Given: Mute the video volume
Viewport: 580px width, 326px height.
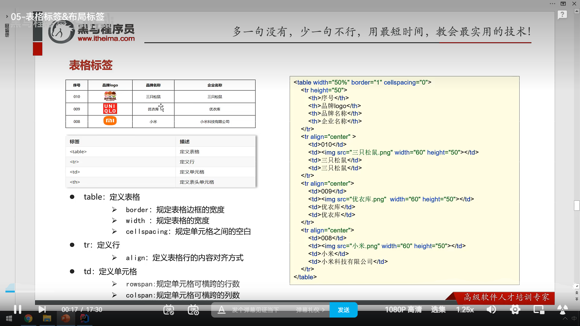Looking at the screenshot, I should tap(491, 310).
